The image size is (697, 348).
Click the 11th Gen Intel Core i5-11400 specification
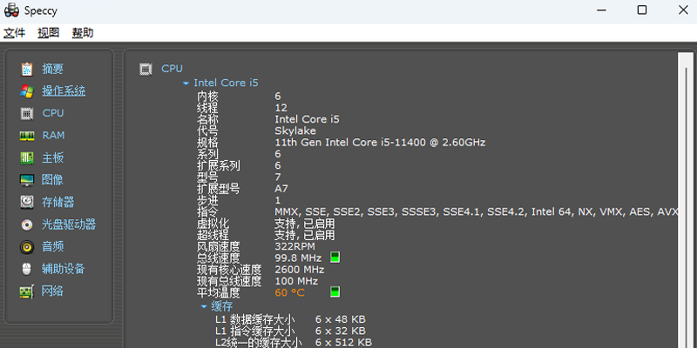tap(380, 143)
